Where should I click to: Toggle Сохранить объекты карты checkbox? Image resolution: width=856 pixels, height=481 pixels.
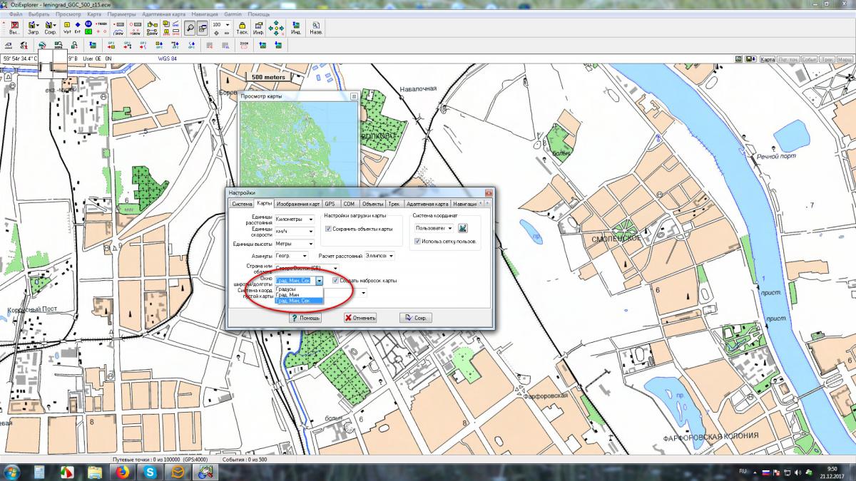click(328, 229)
